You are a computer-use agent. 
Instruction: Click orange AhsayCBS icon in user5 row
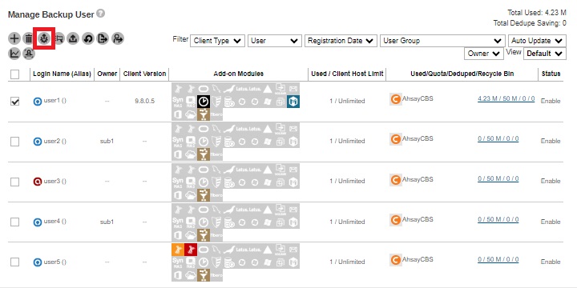pyautogui.click(x=396, y=260)
